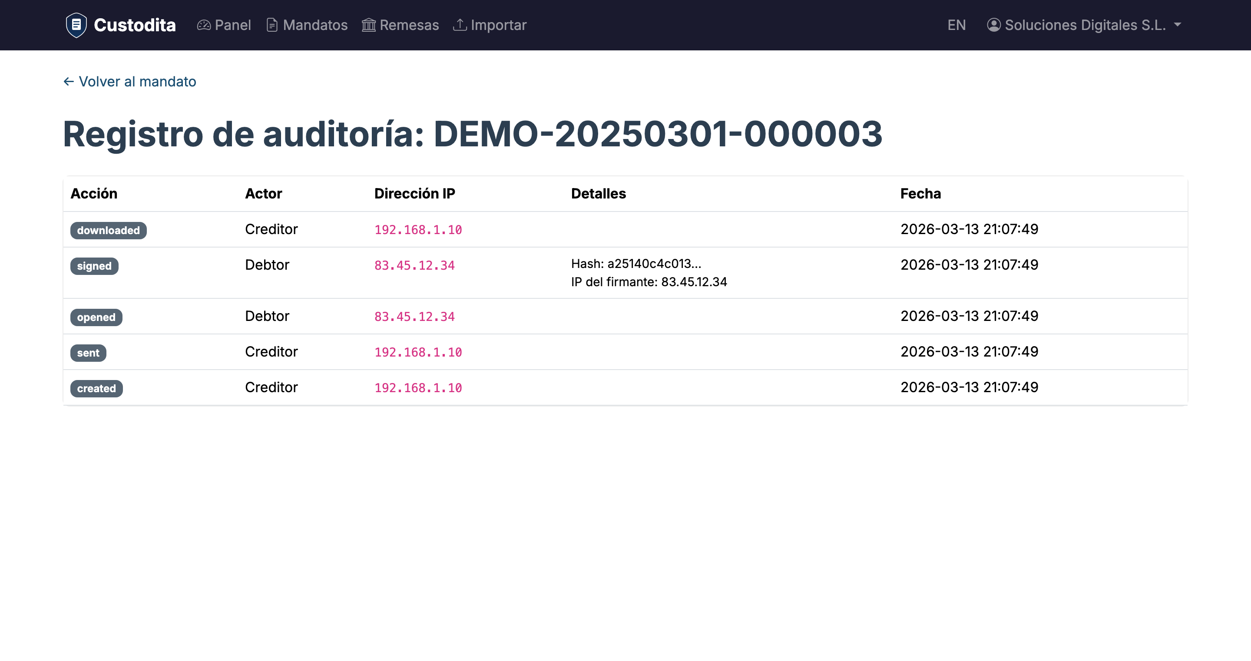Click the created action badge
The height and width of the screenshot is (661, 1251).
[96, 388]
